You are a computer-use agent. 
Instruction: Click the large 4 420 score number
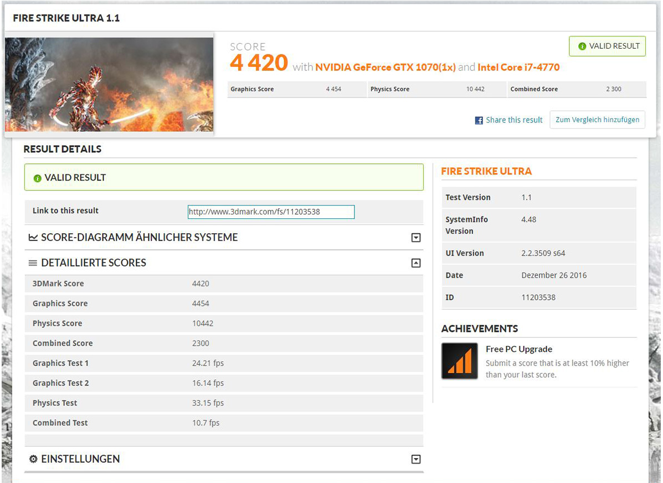pos(259,63)
